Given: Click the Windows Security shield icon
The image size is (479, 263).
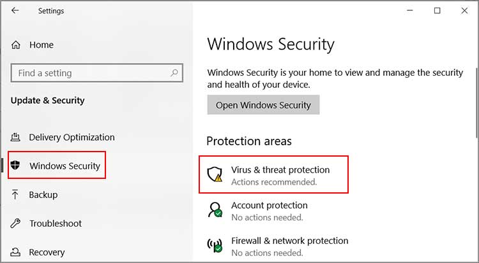Looking at the screenshot, I should click(x=16, y=166).
